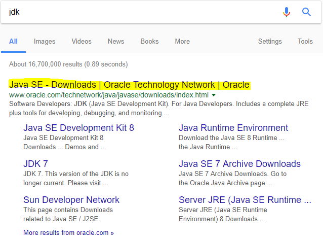Open the Sun Developer Network sitelink

click(x=71, y=200)
